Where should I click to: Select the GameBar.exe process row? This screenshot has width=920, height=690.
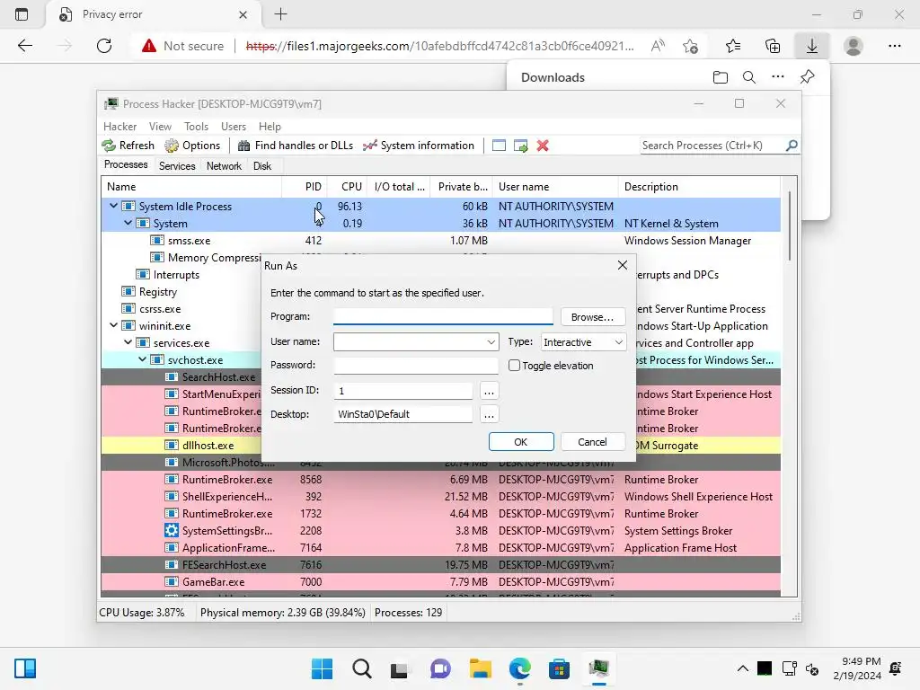coord(440,582)
